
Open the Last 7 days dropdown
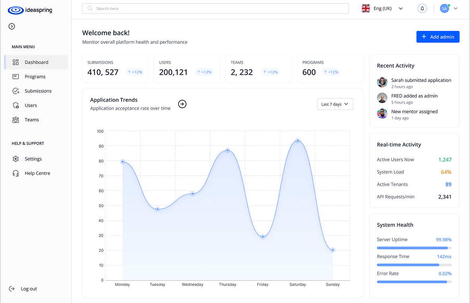[335, 104]
